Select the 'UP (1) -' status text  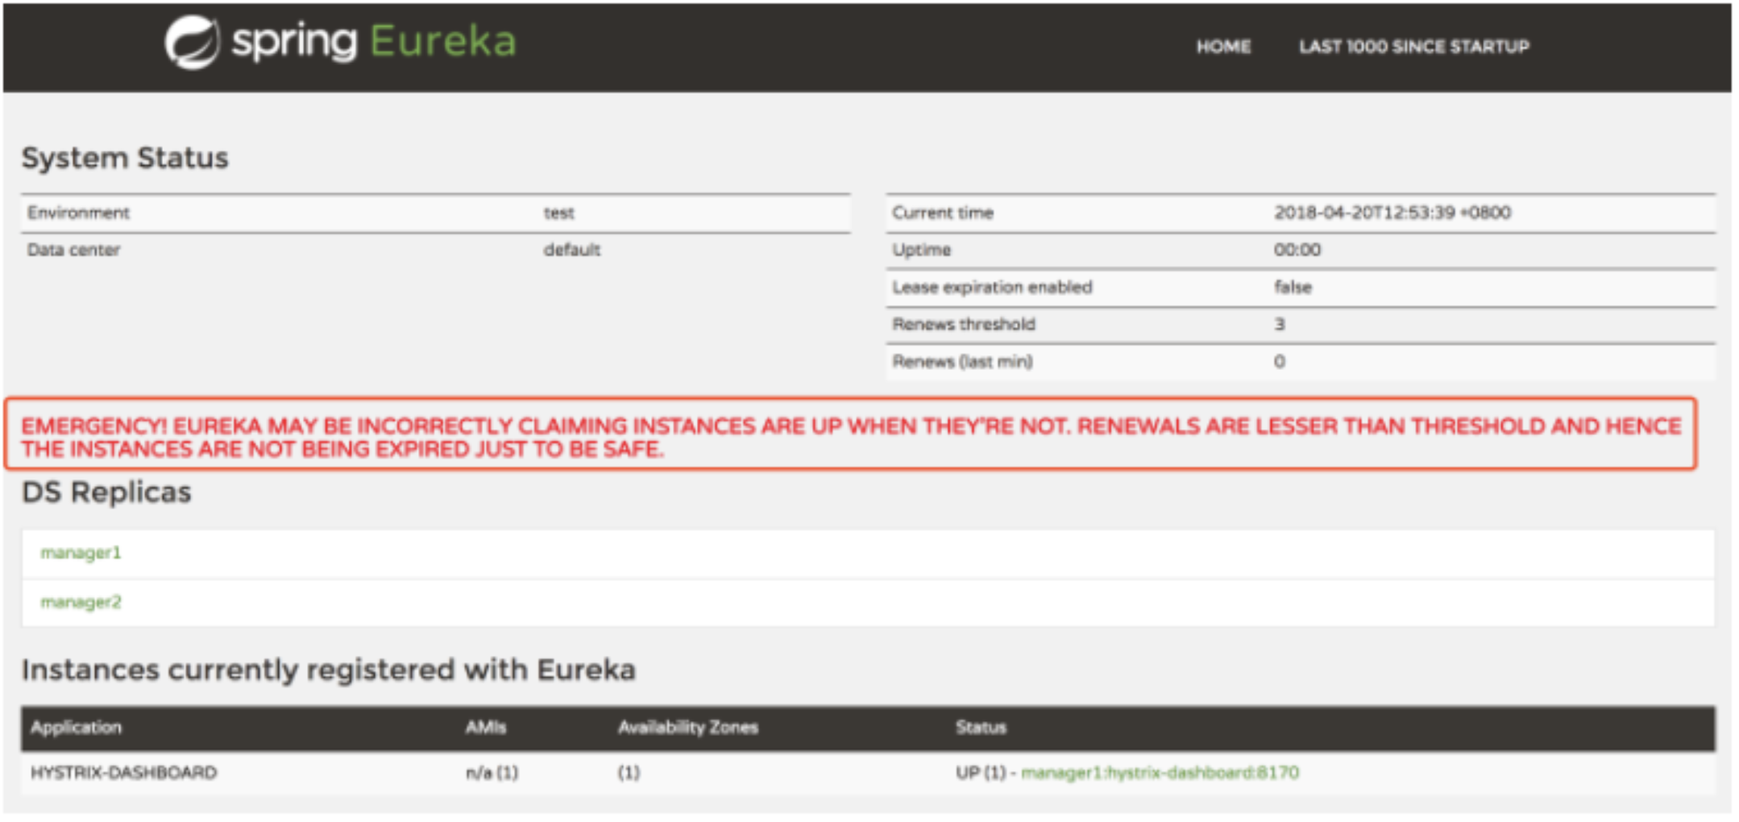pyautogui.click(x=986, y=773)
